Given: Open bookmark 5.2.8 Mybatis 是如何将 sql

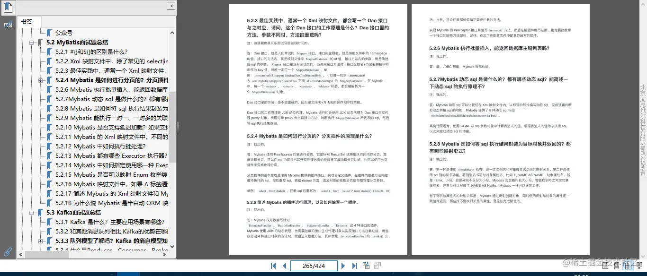Looking at the screenshot, I should [112, 109].
